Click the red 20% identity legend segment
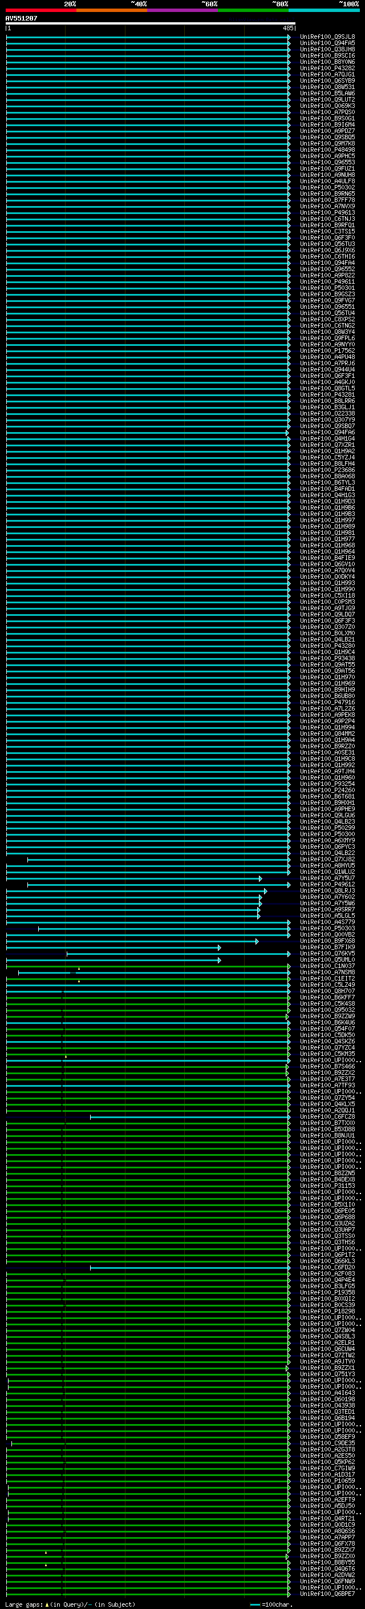This screenshot has width=365, height=1609. click(x=41, y=10)
